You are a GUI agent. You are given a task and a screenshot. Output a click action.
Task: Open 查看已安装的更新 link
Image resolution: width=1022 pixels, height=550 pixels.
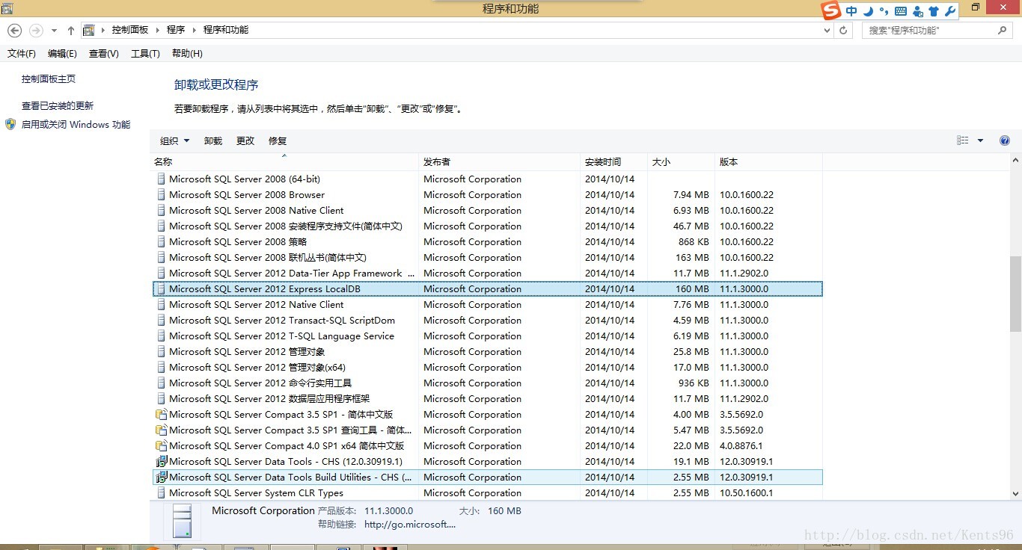point(58,106)
